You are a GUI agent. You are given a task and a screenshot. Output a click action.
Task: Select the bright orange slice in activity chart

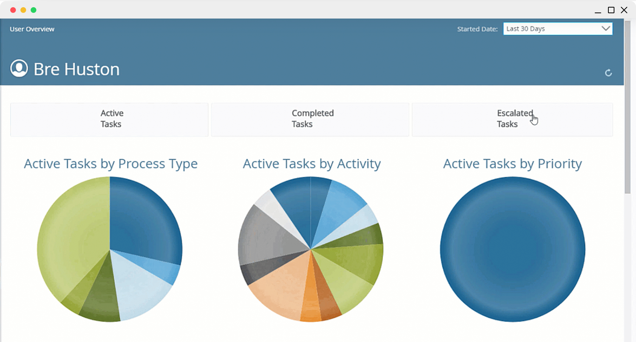tap(310, 299)
